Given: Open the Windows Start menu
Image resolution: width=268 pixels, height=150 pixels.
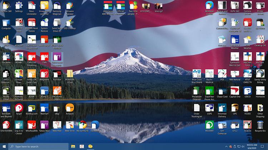Looking at the screenshot, I should pos(4,146).
